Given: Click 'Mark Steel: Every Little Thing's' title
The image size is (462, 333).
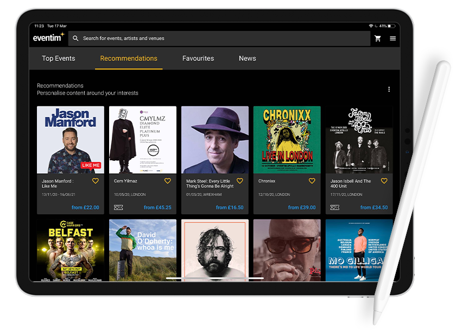Looking at the screenshot, I should [210, 184].
